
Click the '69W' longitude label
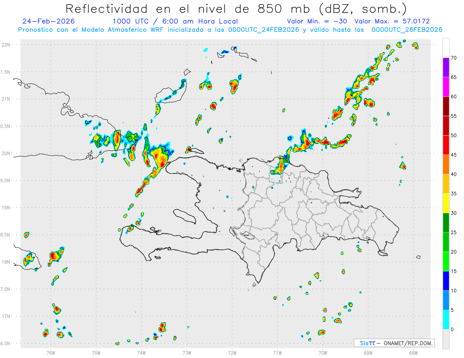pos(368,353)
